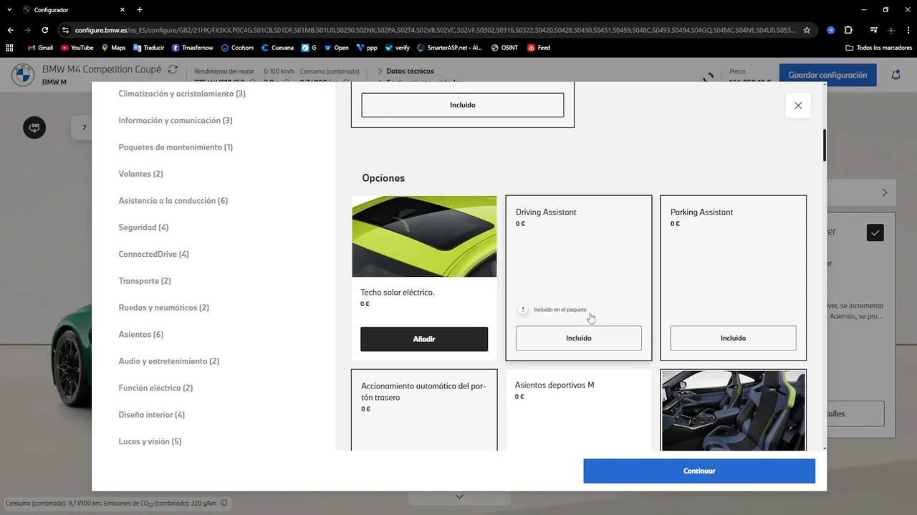
Task: Click the 360 degree view icon
Action: point(34,127)
